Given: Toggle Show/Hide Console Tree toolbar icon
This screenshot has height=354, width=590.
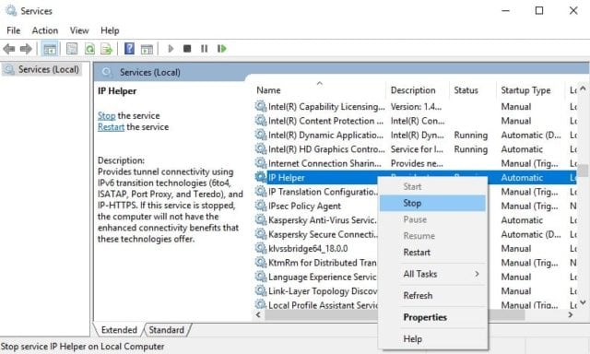Looking at the screenshot, I should 50,49.
